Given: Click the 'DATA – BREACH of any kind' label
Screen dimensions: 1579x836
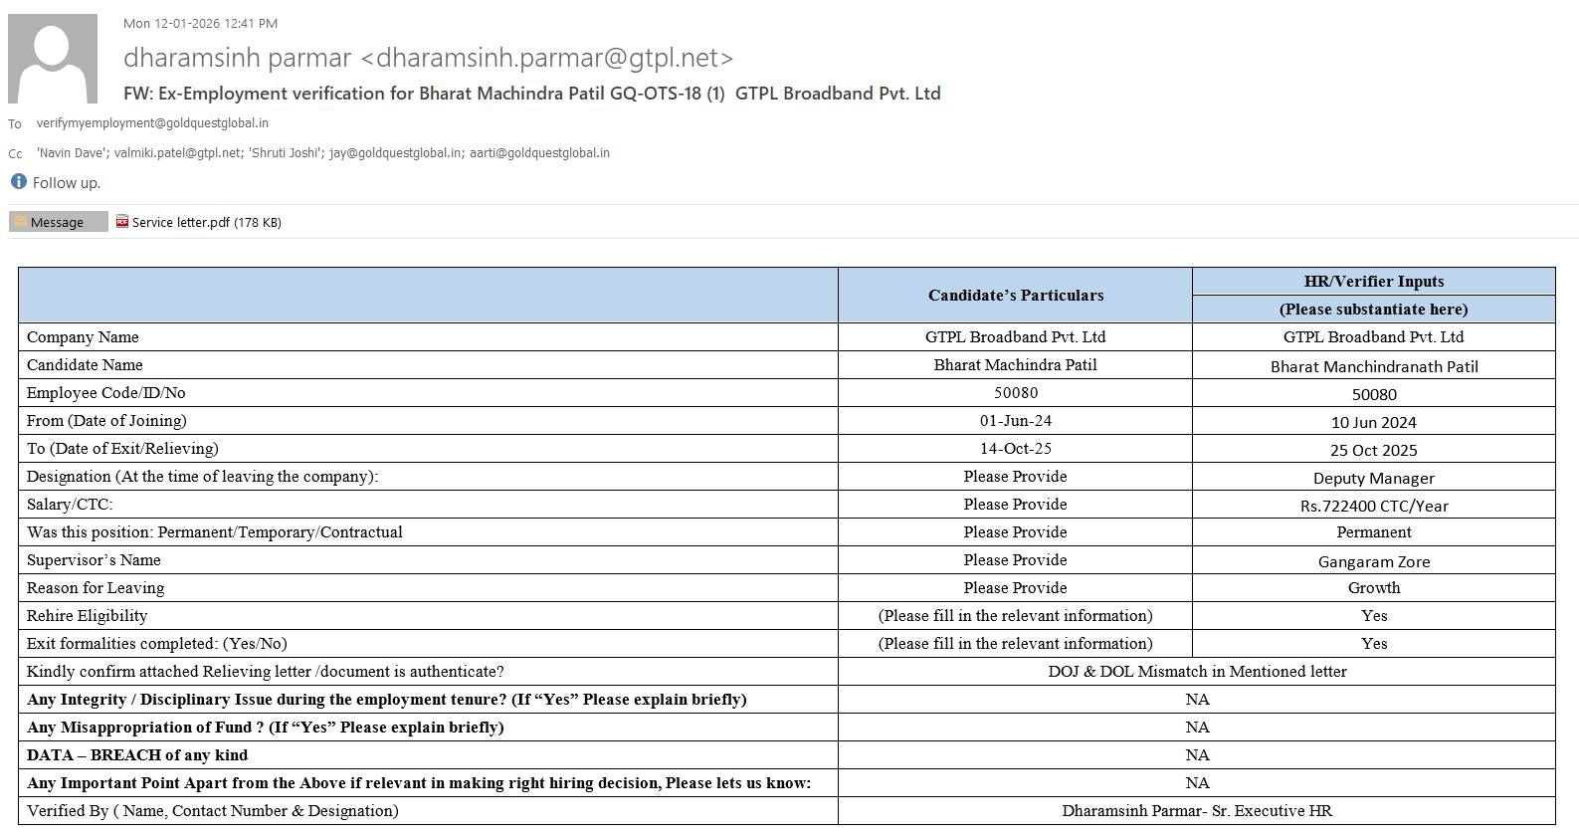Looking at the screenshot, I should point(137,755).
